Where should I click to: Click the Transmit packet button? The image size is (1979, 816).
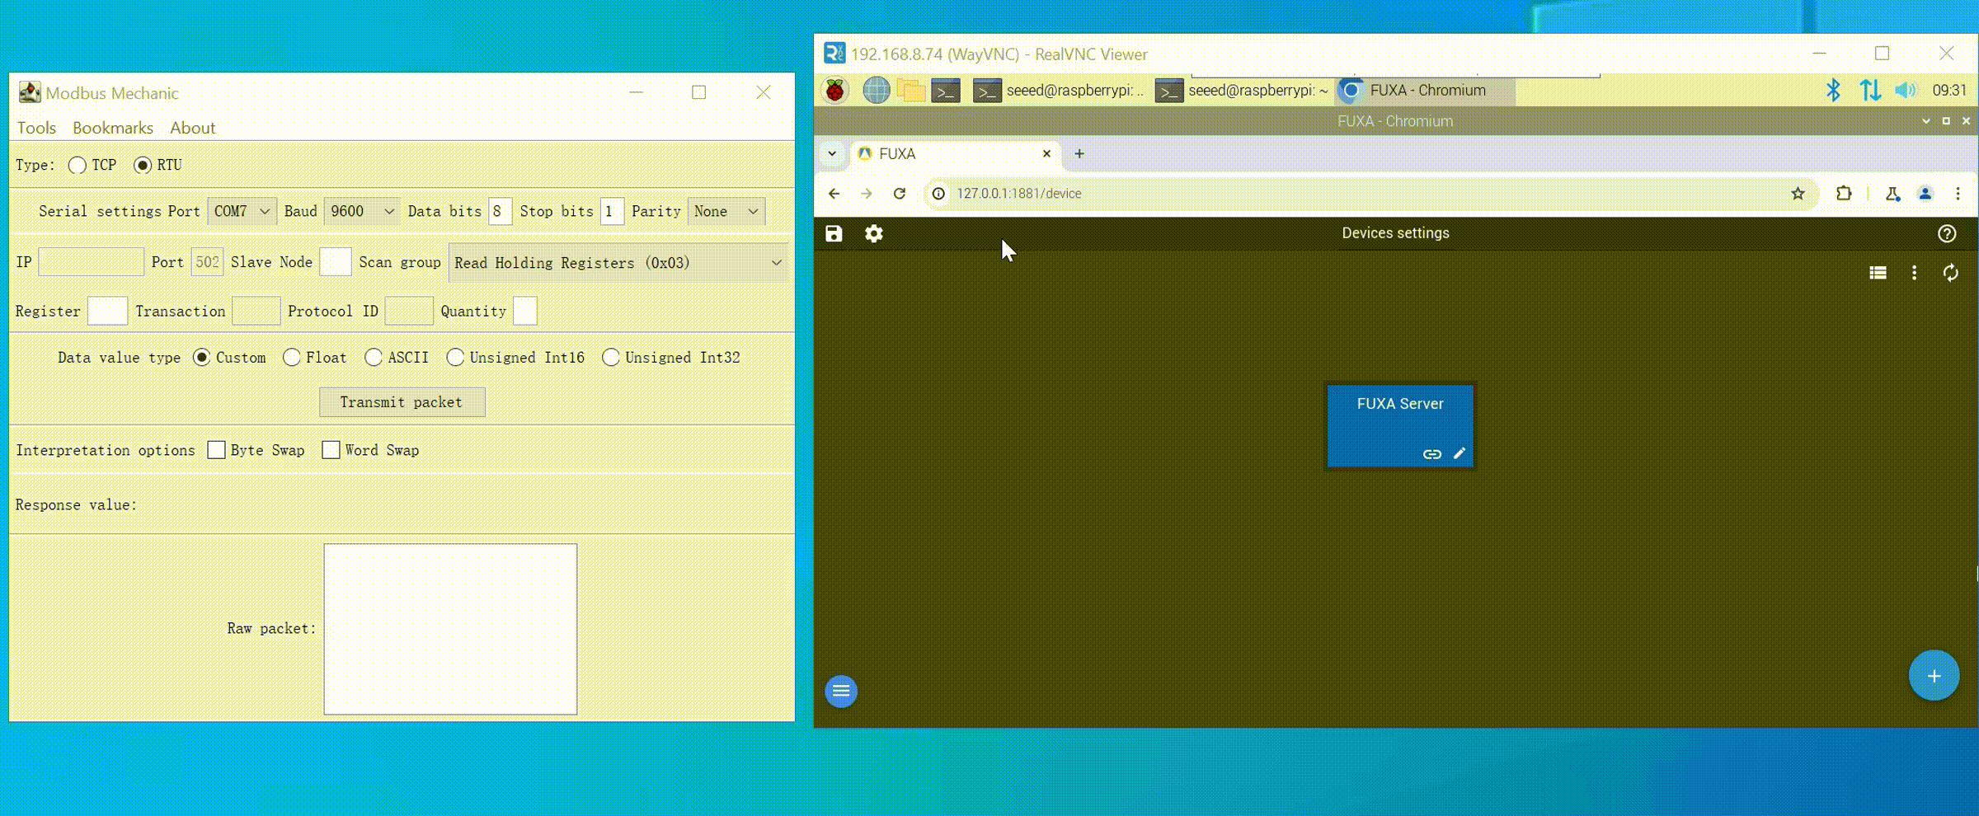(402, 402)
